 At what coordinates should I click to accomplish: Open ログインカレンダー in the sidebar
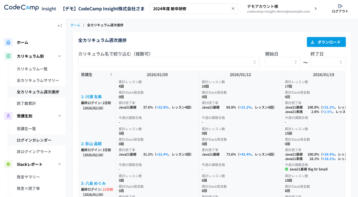34,140
